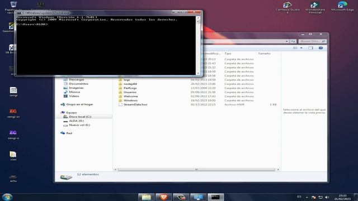Click inside the cmd.exe console area
The image size is (358, 201).
pyautogui.click(x=106, y=46)
